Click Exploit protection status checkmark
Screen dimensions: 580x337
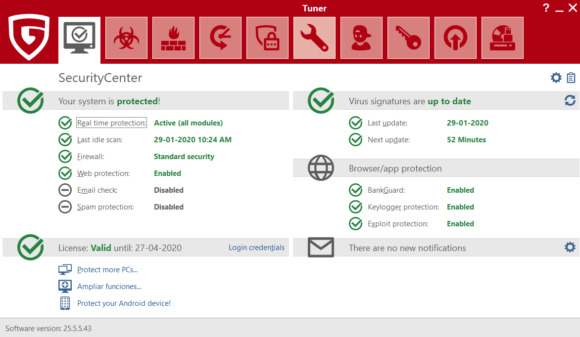coord(356,223)
